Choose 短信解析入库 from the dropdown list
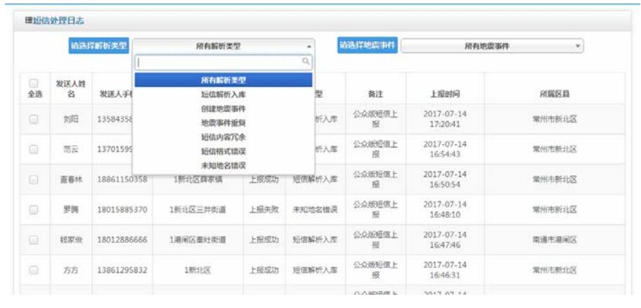641x308 pixels. click(x=224, y=94)
